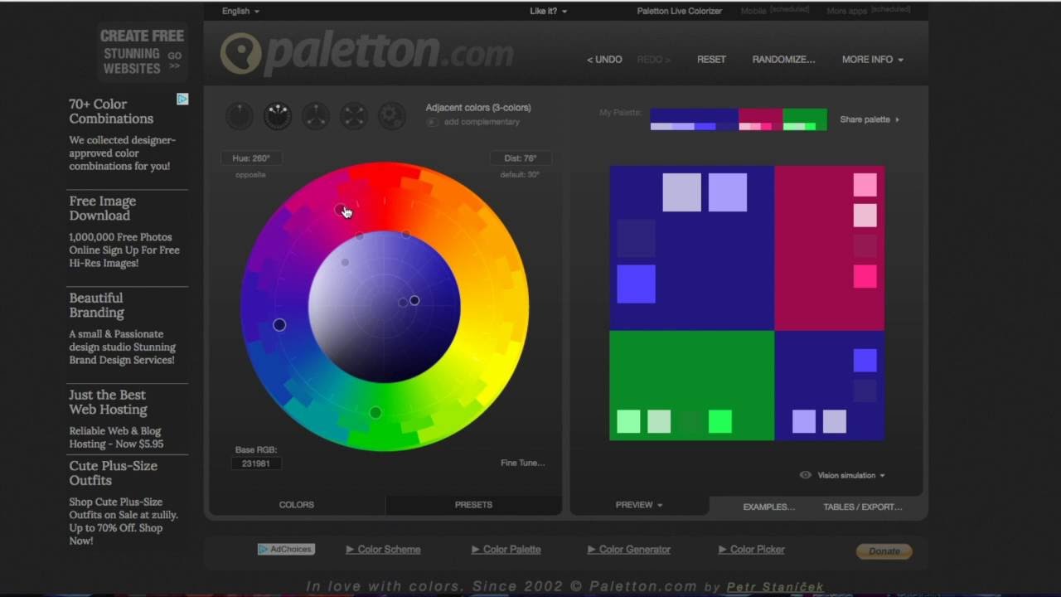Expand the MORE INFO menu
This screenshot has height=597, width=1061.
click(873, 60)
